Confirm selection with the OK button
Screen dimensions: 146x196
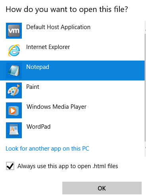(102, 188)
